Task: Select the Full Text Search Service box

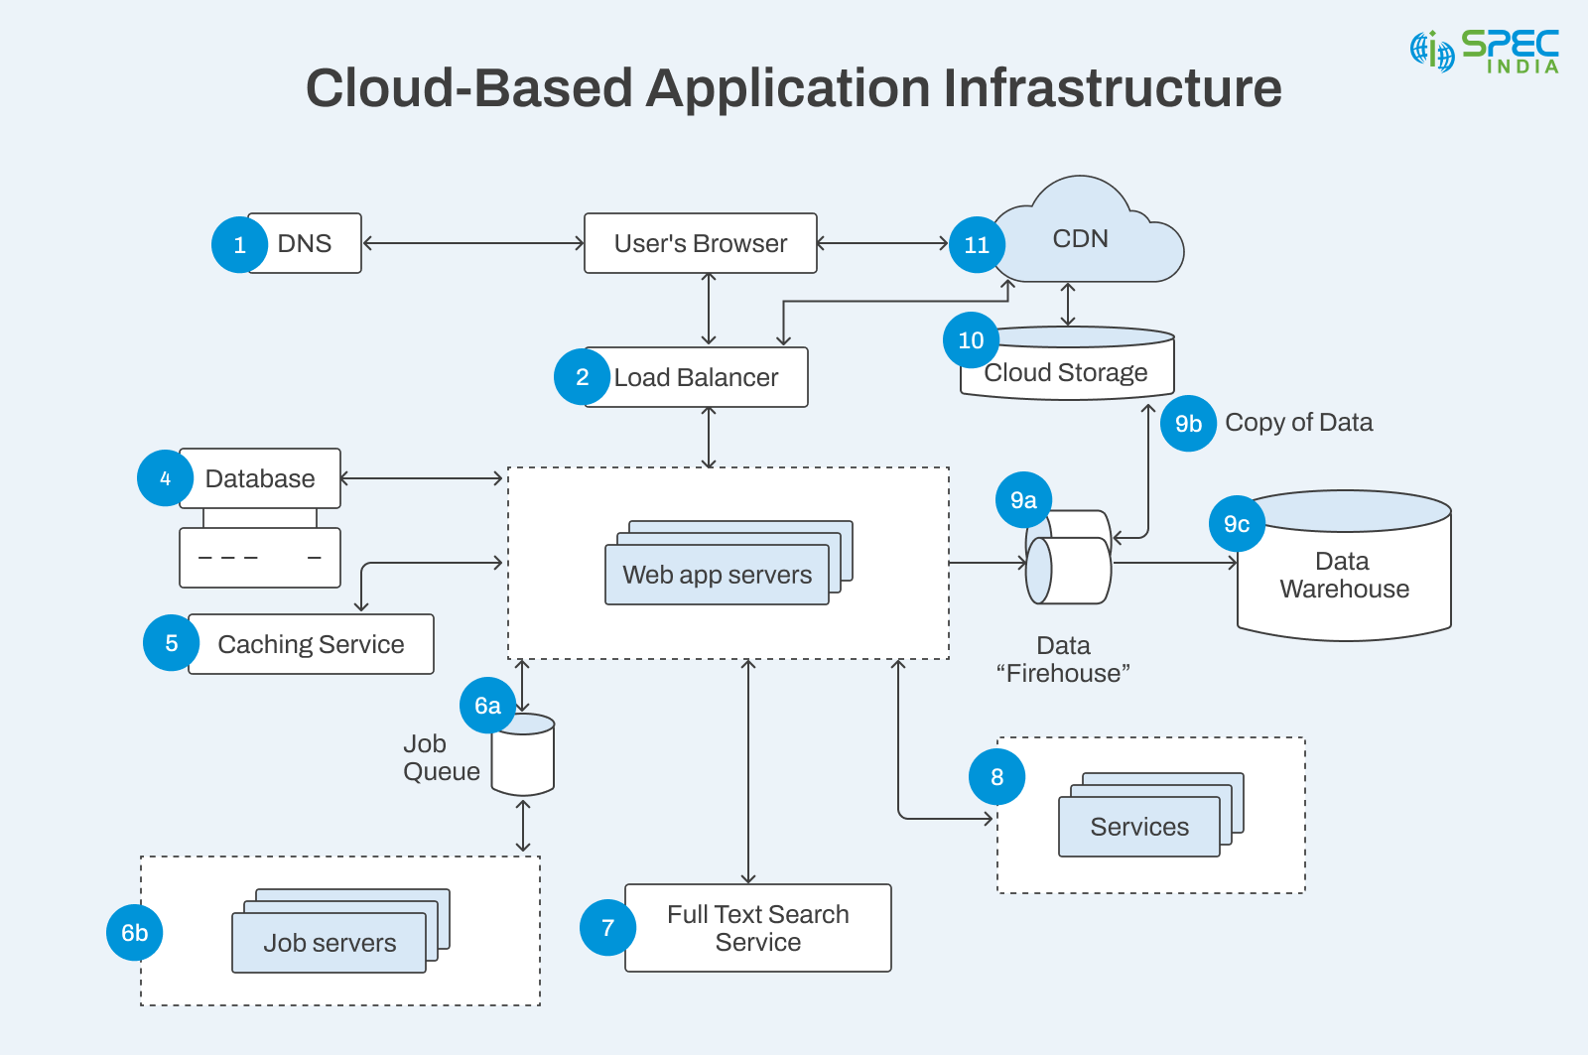Action: tap(758, 928)
